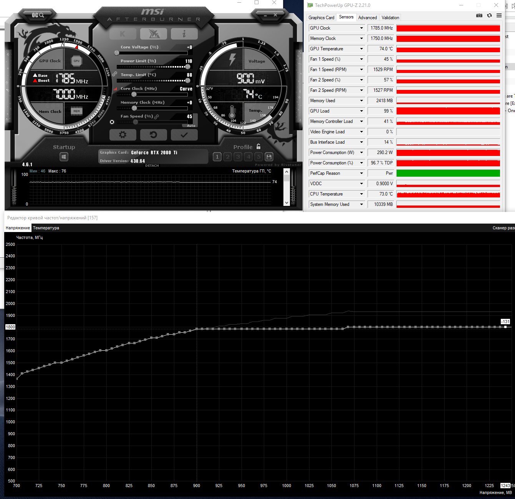Open the GPU Load sensor dropdown
The height and width of the screenshot is (499, 515).
pyautogui.click(x=361, y=111)
